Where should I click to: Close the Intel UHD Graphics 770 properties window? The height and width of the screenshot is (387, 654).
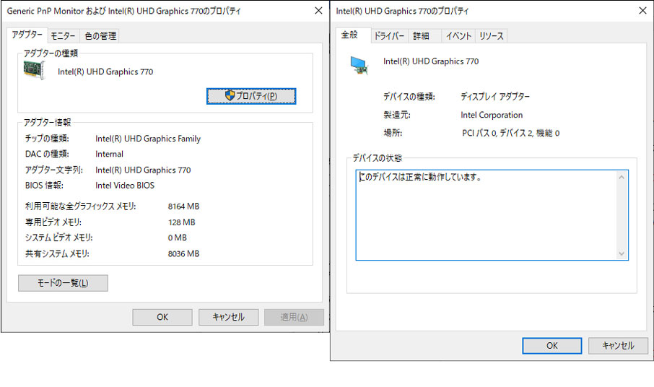[642, 10]
